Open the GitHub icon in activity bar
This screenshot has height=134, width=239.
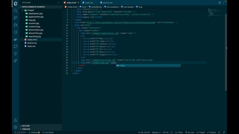tap(16, 47)
